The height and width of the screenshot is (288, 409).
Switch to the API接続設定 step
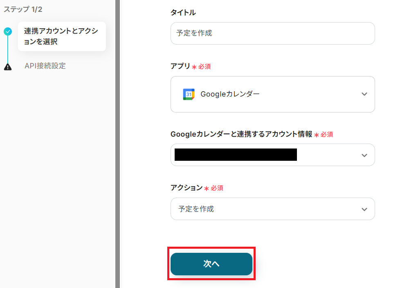[x=45, y=66]
